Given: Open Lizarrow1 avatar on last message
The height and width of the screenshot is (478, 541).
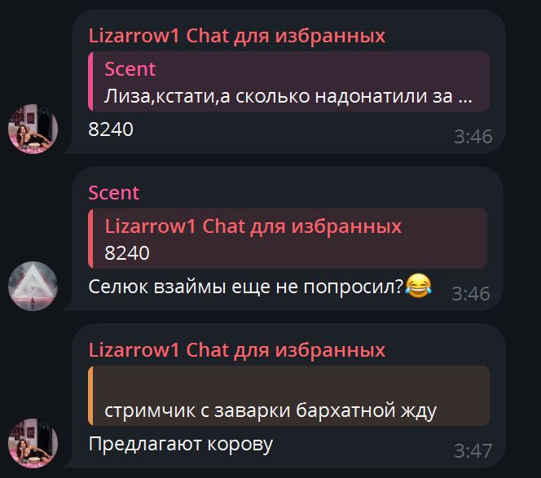Looking at the screenshot, I should point(33,443).
